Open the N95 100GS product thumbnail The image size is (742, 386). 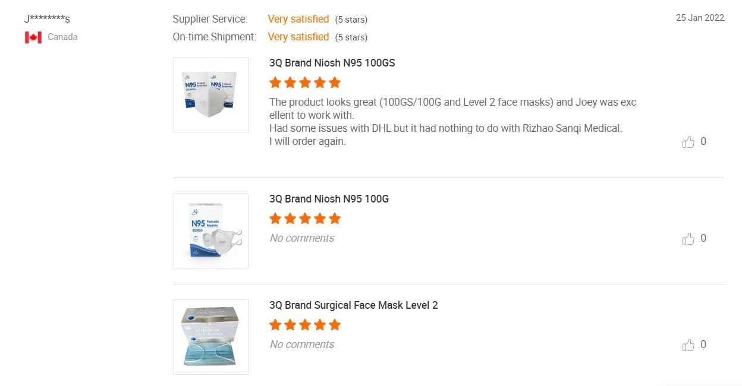[x=210, y=94]
